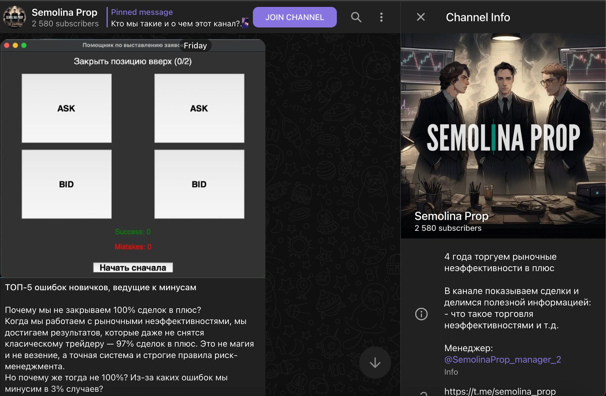The height and width of the screenshot is (396, 606).
Task: Click the left ASK tile in the image
Action: [67, 108]
